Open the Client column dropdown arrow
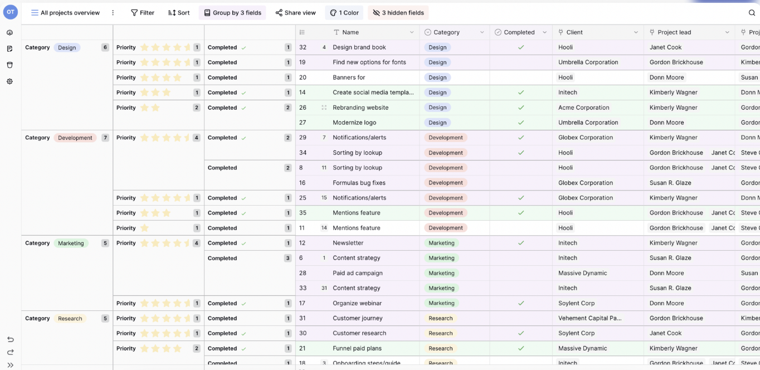 tap(636, 32)
